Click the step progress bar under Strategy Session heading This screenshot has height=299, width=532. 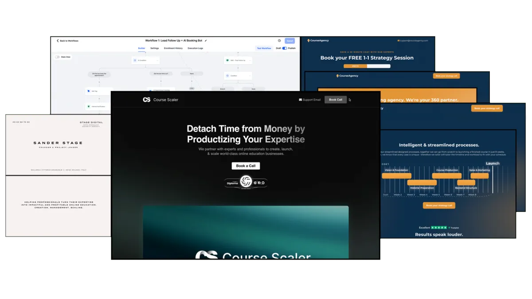(367, 66)
